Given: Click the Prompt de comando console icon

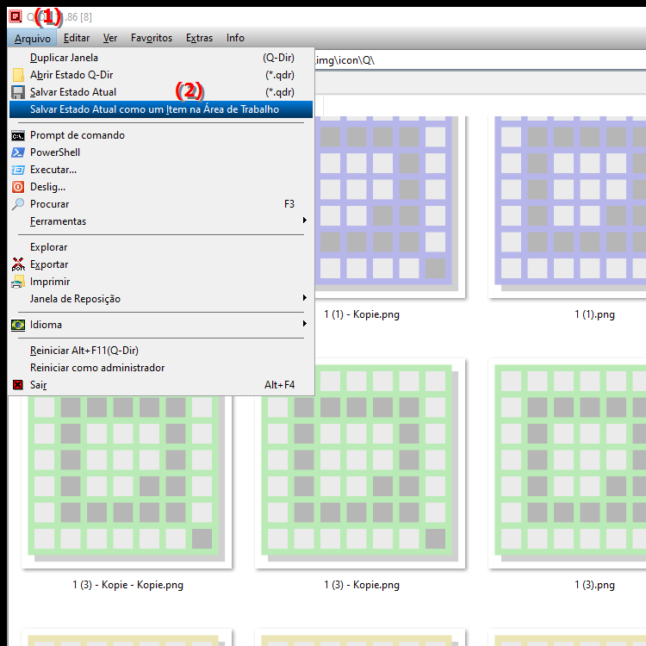Looking at the screenshot, I should point(18,135).
